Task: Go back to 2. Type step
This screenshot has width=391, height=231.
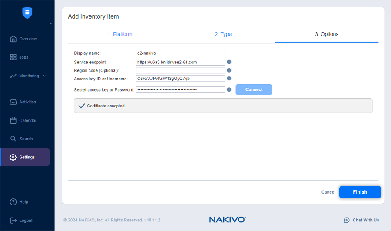Action: pyautogui.click(x=223, y=34)
